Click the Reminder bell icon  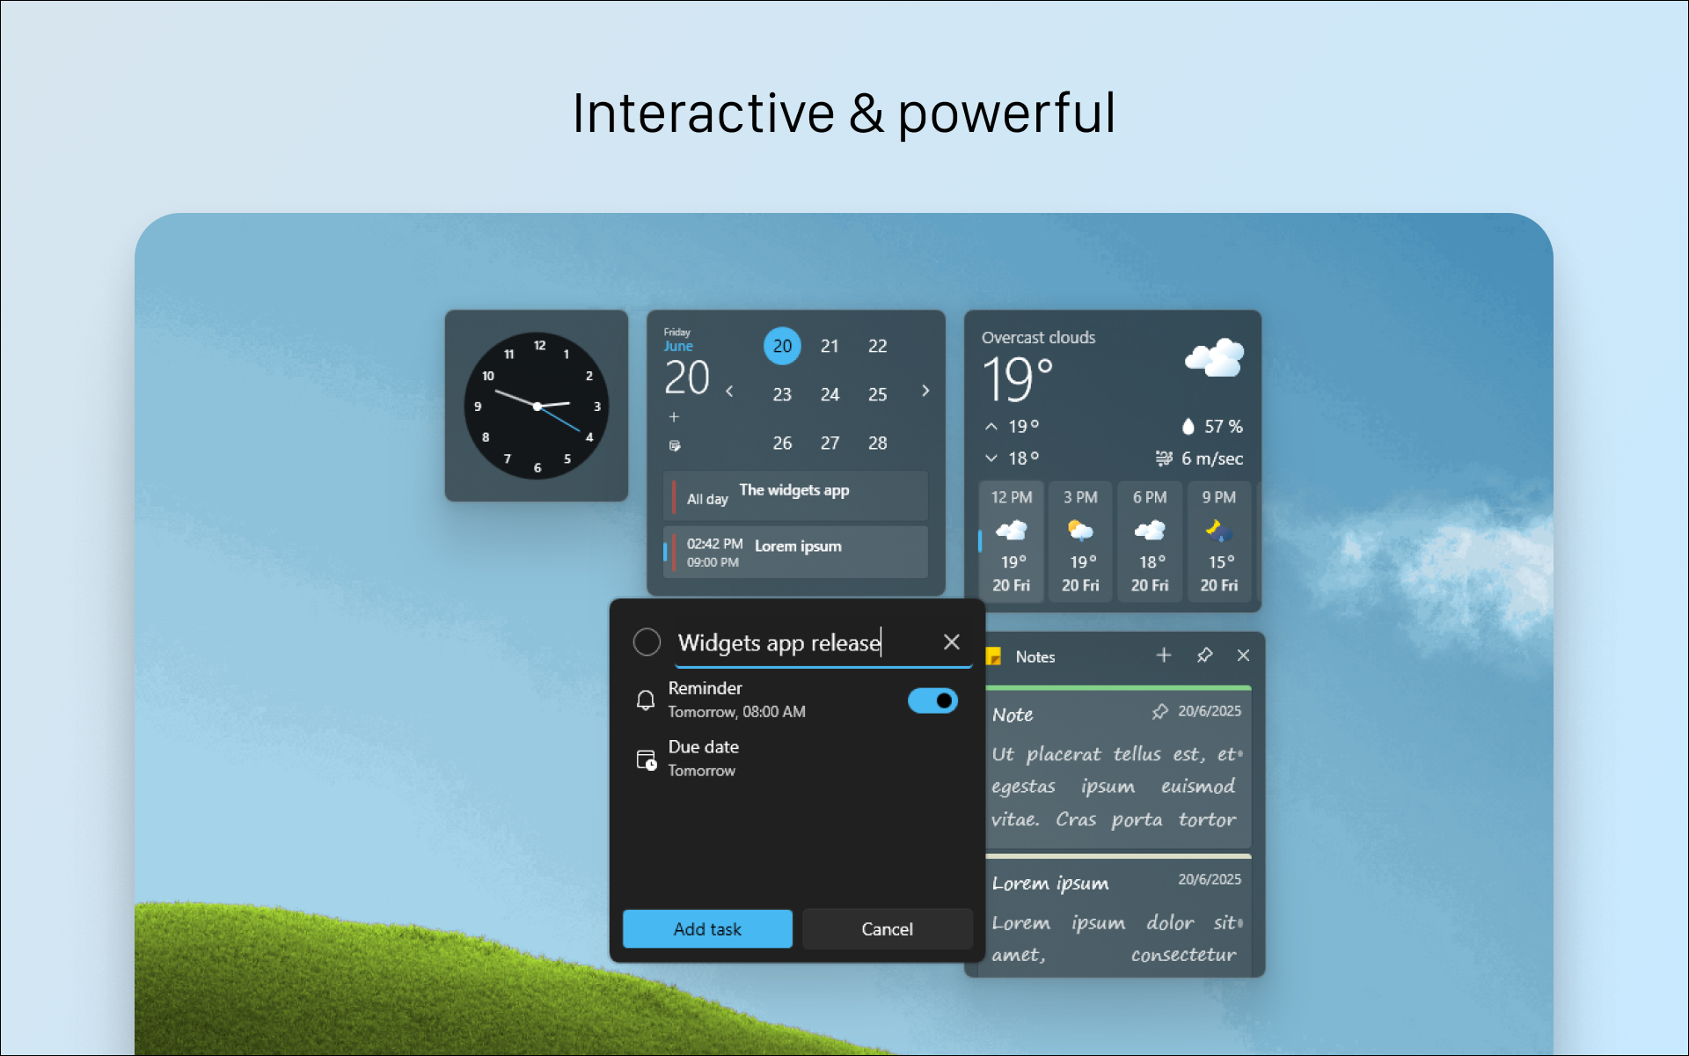pyautogui.click(x=646, y=700)
